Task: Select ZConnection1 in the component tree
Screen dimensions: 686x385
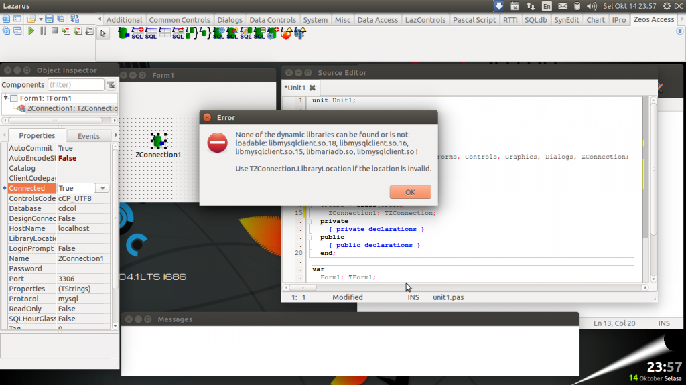Action: click(72, 108)
